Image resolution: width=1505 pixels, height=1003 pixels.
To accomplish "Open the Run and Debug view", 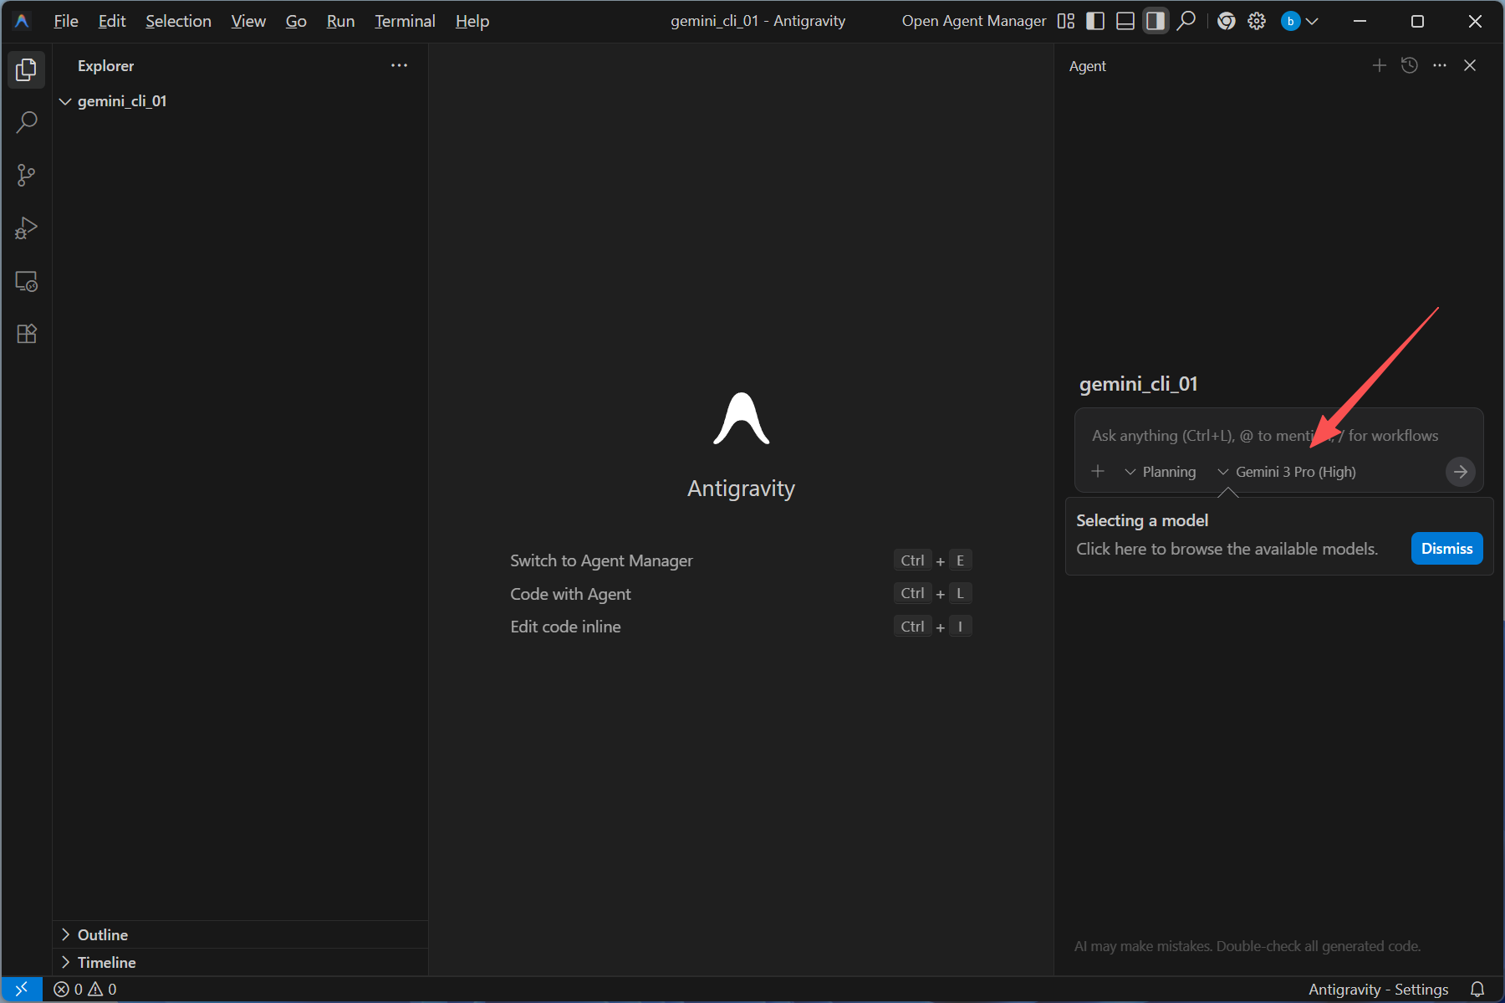I will coord(26,228).
